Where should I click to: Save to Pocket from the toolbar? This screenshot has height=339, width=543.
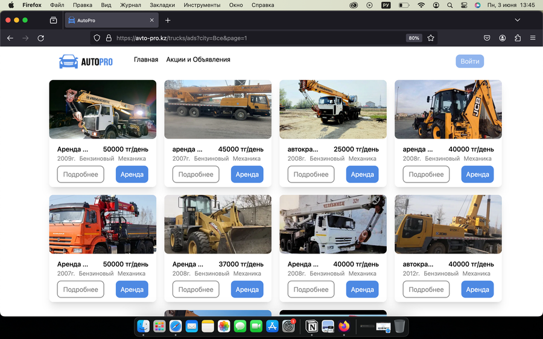coord(487,38)
